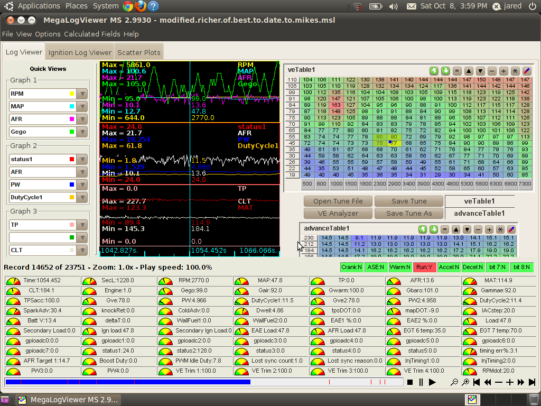Click the zoom-in magnifier near playback controls
The height and width of the screenshot is (406, 541).
(x=465, y=382)
